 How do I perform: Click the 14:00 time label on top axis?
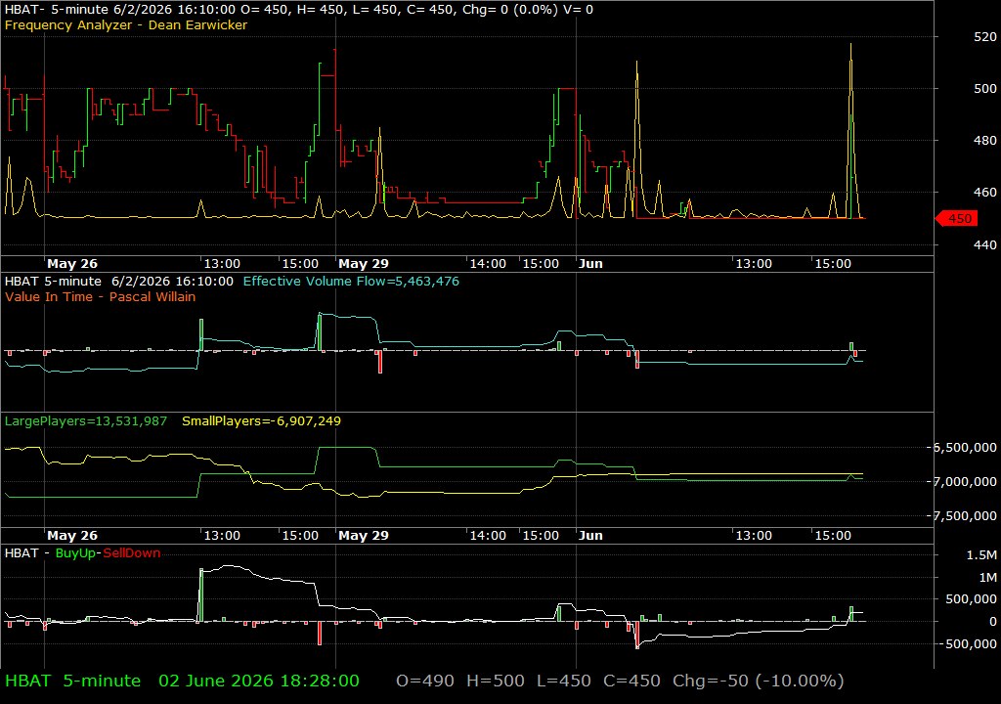(x=488, y=263)
